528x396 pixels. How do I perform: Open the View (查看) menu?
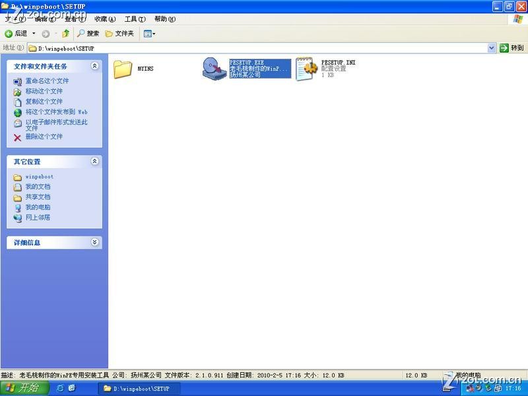coord(75,19)
